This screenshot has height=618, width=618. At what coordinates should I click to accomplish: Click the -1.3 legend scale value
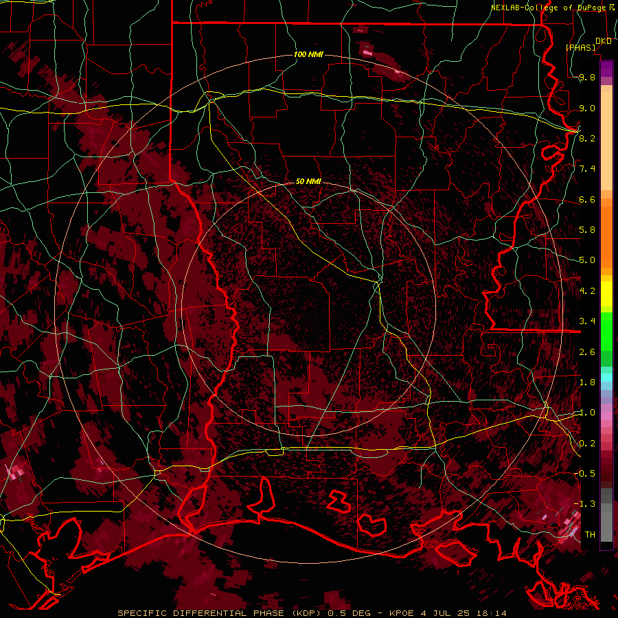coord(585,504)
